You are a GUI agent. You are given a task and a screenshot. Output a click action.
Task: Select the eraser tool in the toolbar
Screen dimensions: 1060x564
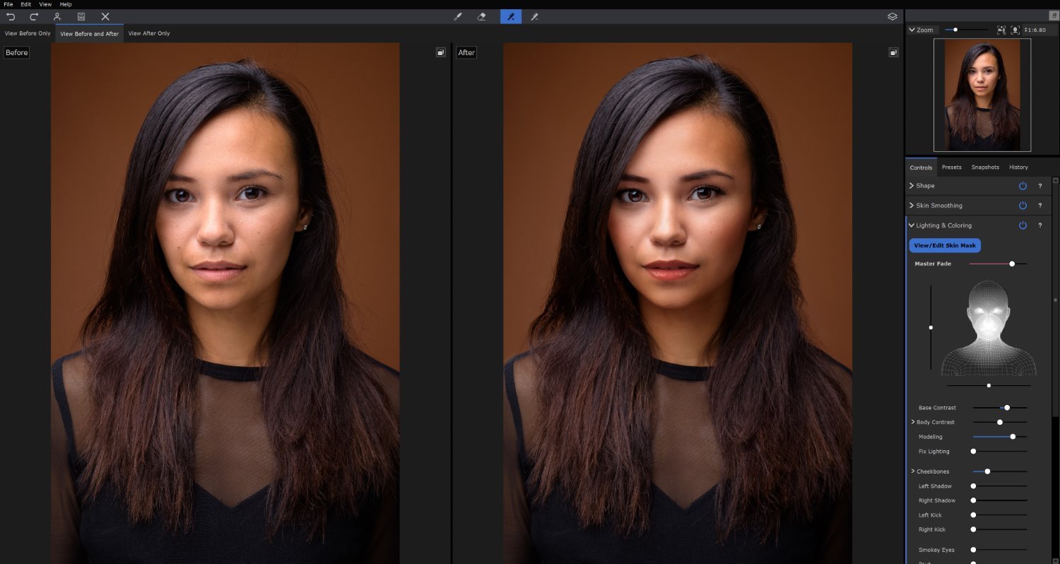(482, 16)
